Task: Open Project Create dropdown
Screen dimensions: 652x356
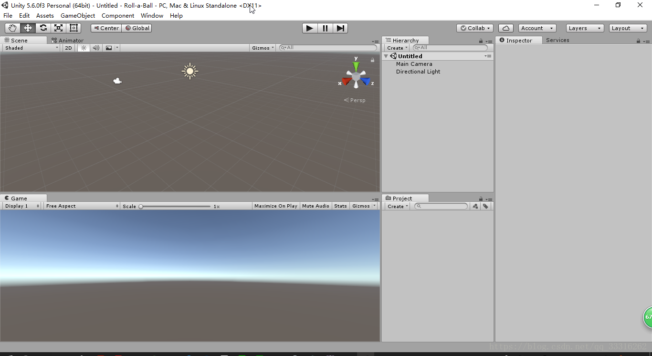Action: (x=397, y=206)
